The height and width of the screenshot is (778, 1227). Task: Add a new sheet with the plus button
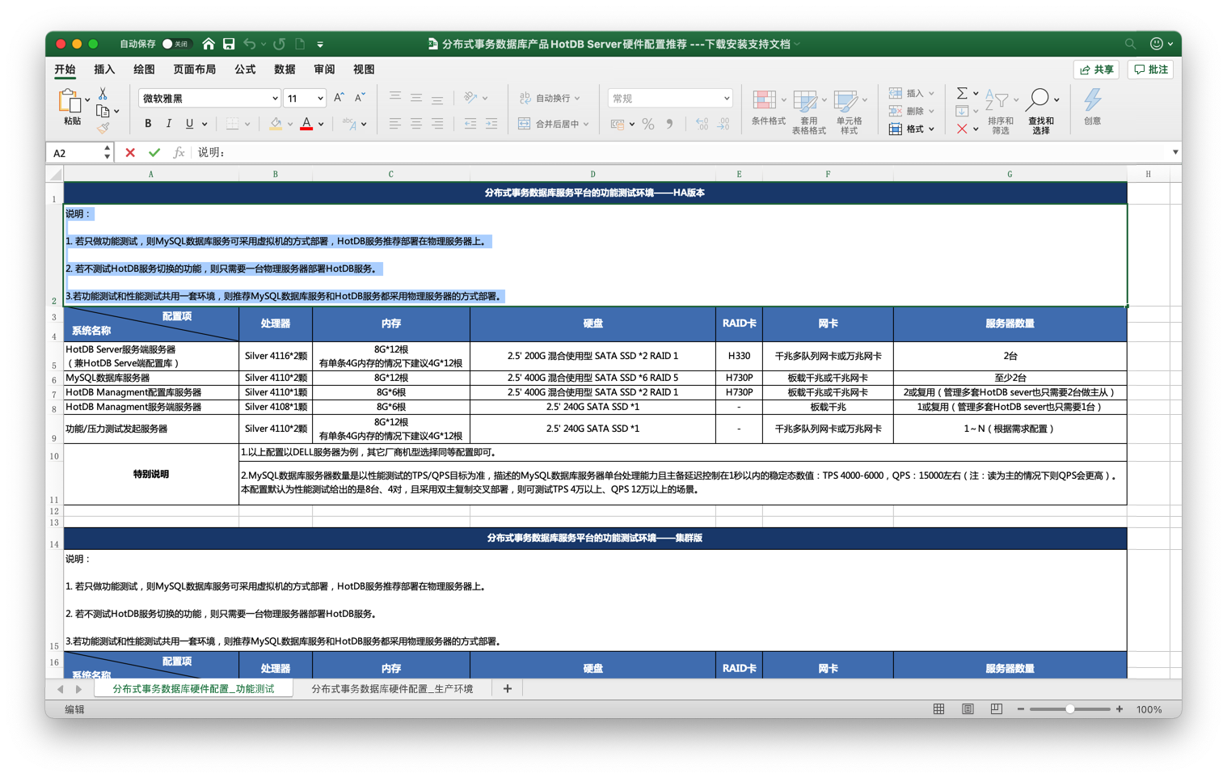[508, 689]
